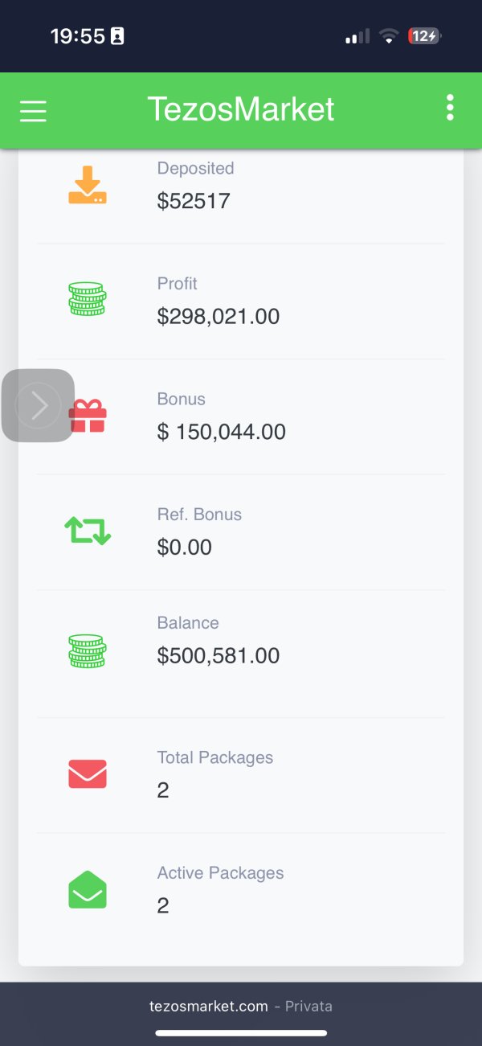Tap the green Active Packages envelope icon

88,889
